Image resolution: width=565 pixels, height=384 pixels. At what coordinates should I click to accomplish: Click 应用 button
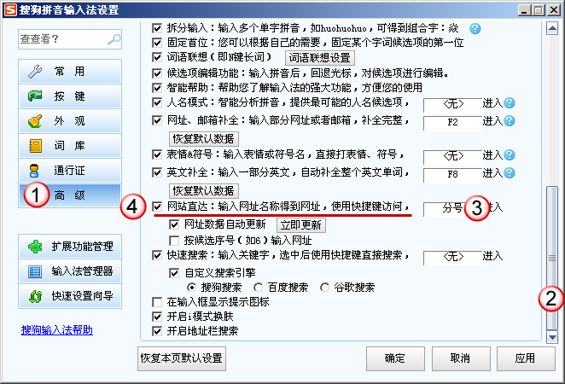[526, 358]
